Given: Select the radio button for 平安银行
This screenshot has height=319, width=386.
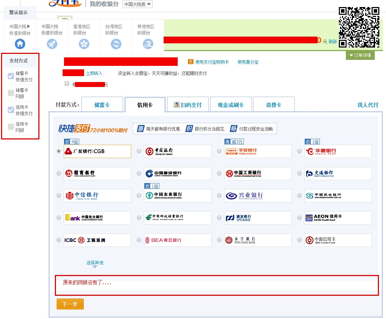Looking at the screenshot, I should pos(219,151).
